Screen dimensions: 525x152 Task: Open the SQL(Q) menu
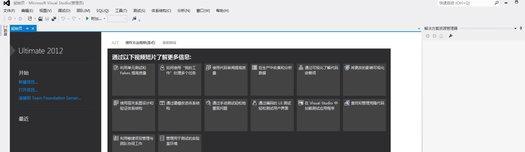click(102, 11)
